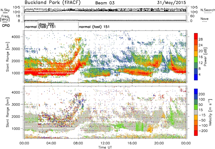
Task: Click the 'normal' CPID entry near 00:00
Action: pos(31,27)
